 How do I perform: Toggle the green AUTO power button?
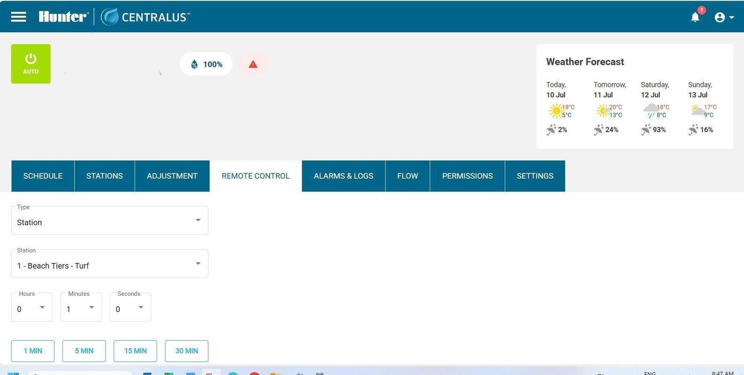click(x=31, y=64)
